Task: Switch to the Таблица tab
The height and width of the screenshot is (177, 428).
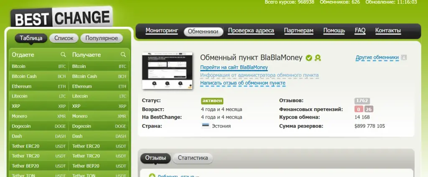Action: click(31, 38)
